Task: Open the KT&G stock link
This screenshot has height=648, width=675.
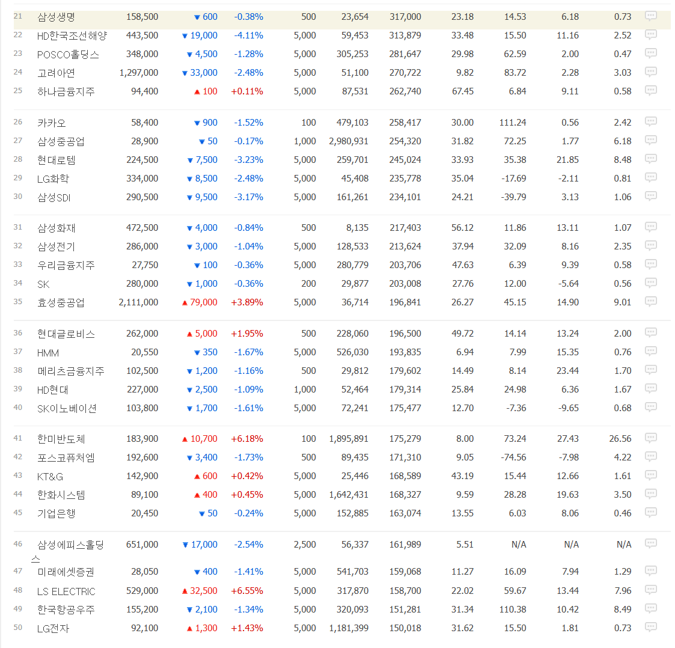Action: pyautogui.click(x=50, y=476)
